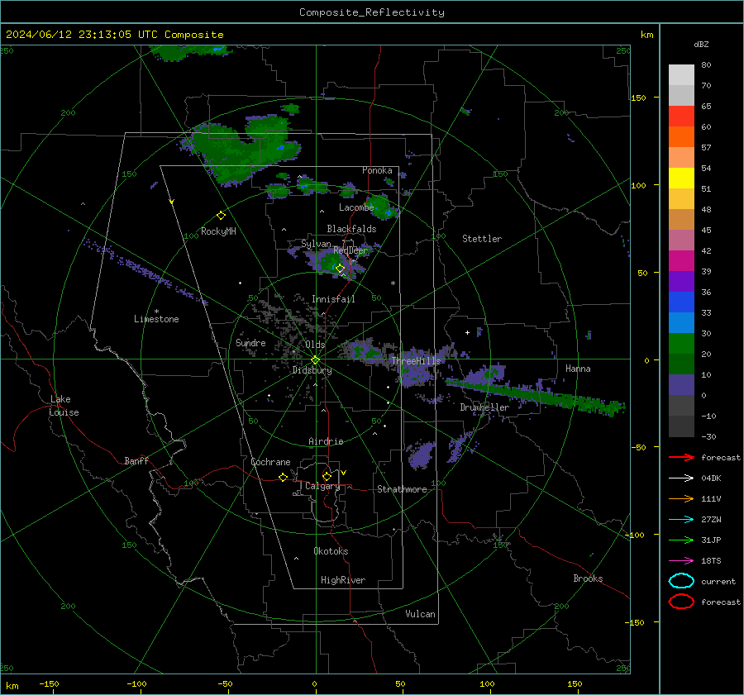744x695 pixels.
Task: Click the Strathmore town label
Action: (x=402, y=489)
